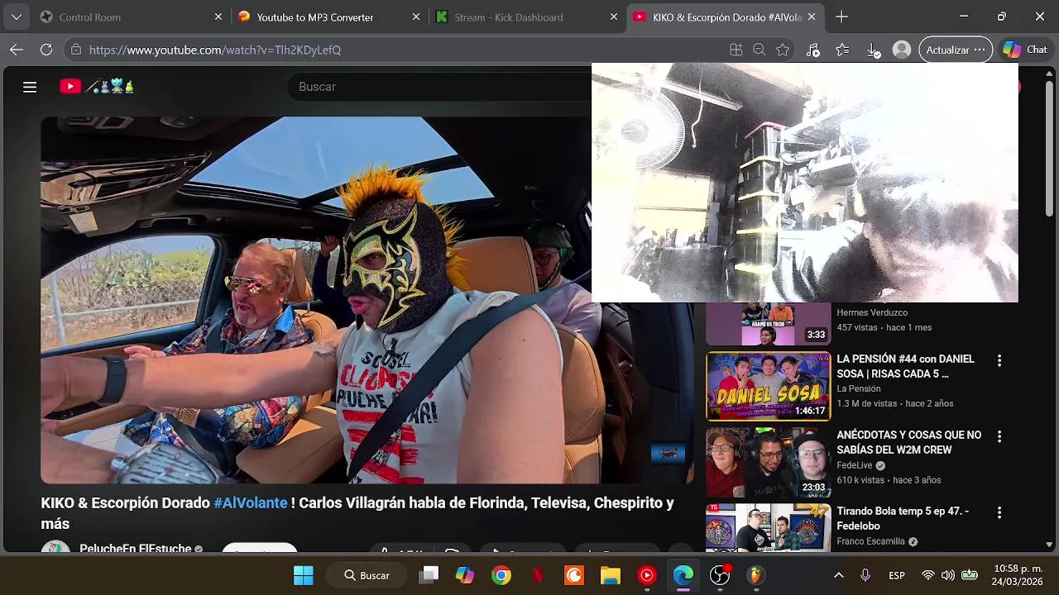Click the YouTube Buscar search field
Viewport: 1059px width, 595px height.
[x=438, y=87]
